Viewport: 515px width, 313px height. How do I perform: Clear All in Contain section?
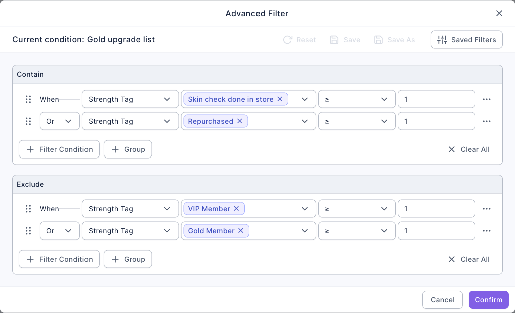(x=469, y=149)
